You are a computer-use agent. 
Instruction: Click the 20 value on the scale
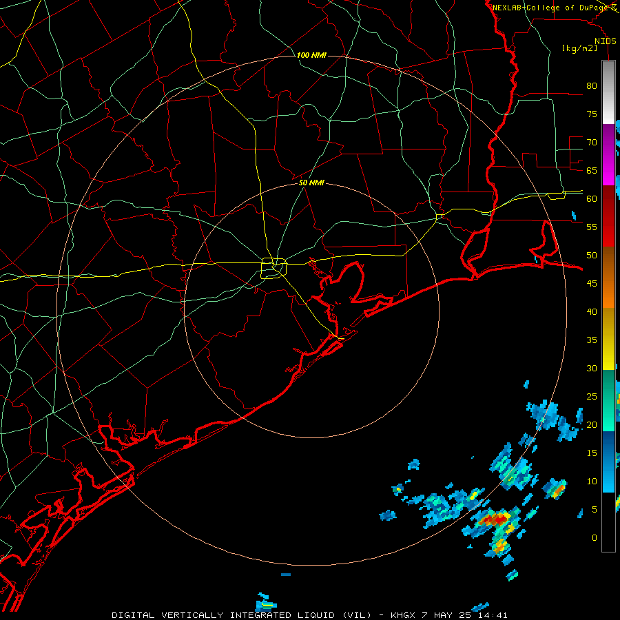[592, 424]
